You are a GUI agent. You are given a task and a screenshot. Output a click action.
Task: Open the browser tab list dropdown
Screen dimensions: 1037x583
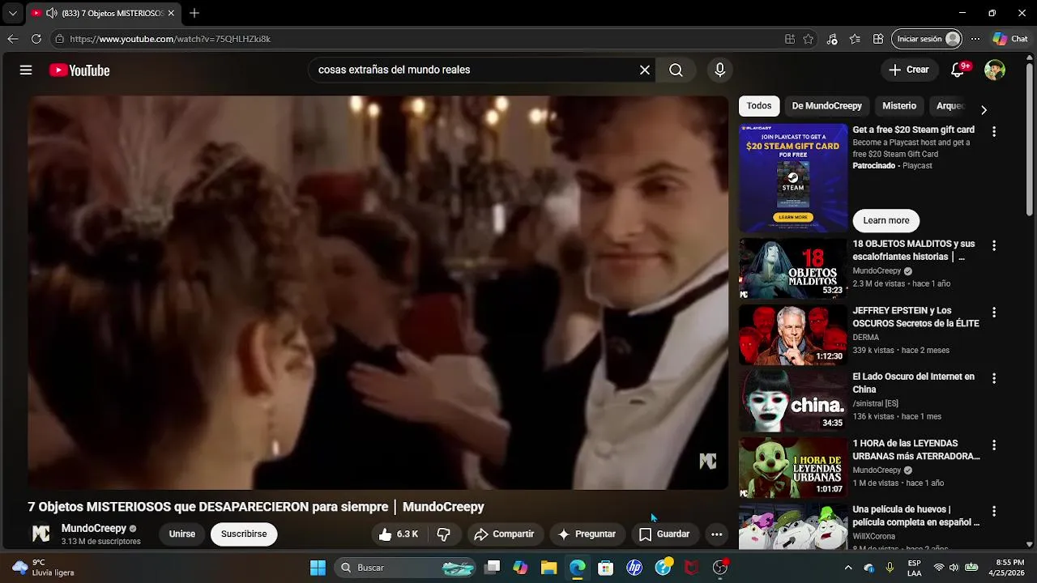(x=12, y=13)
